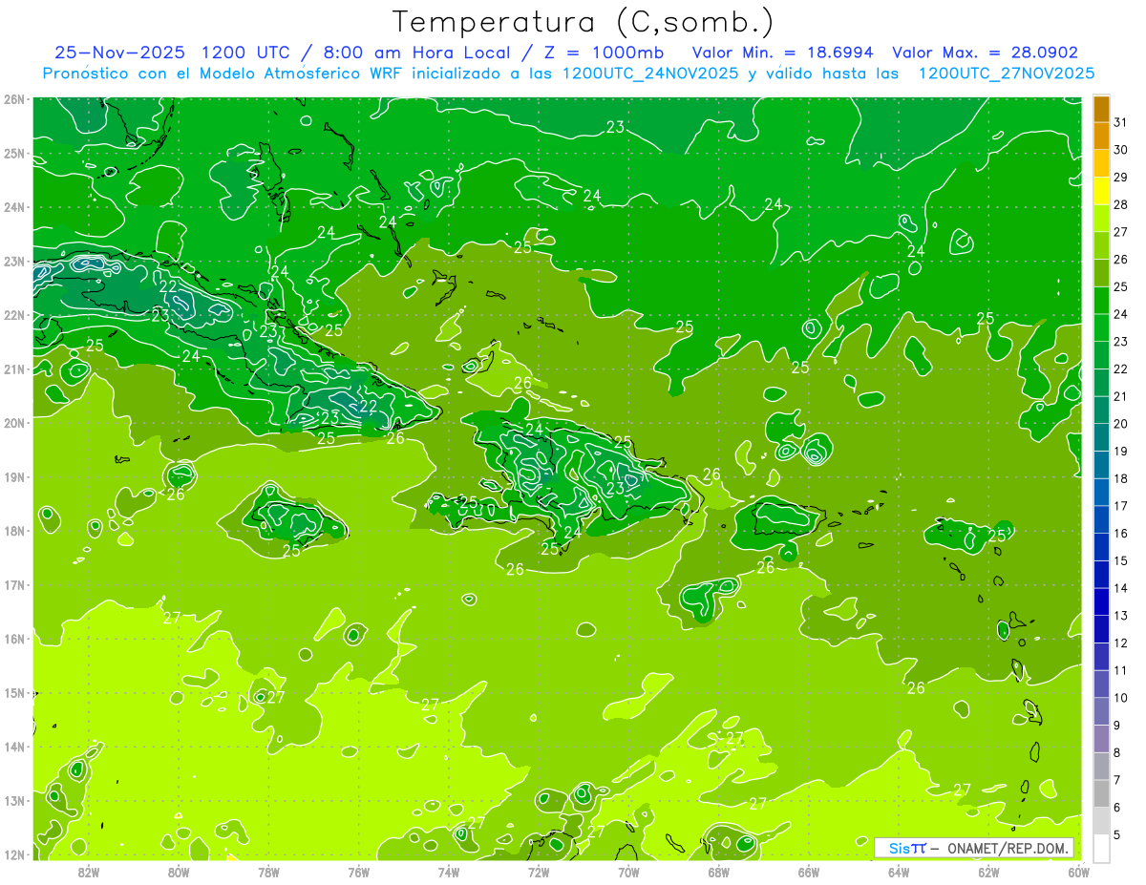Click the brown swatch above 31
Viewport: 1146px width, 885px height.
click(x=1101, y=109)
